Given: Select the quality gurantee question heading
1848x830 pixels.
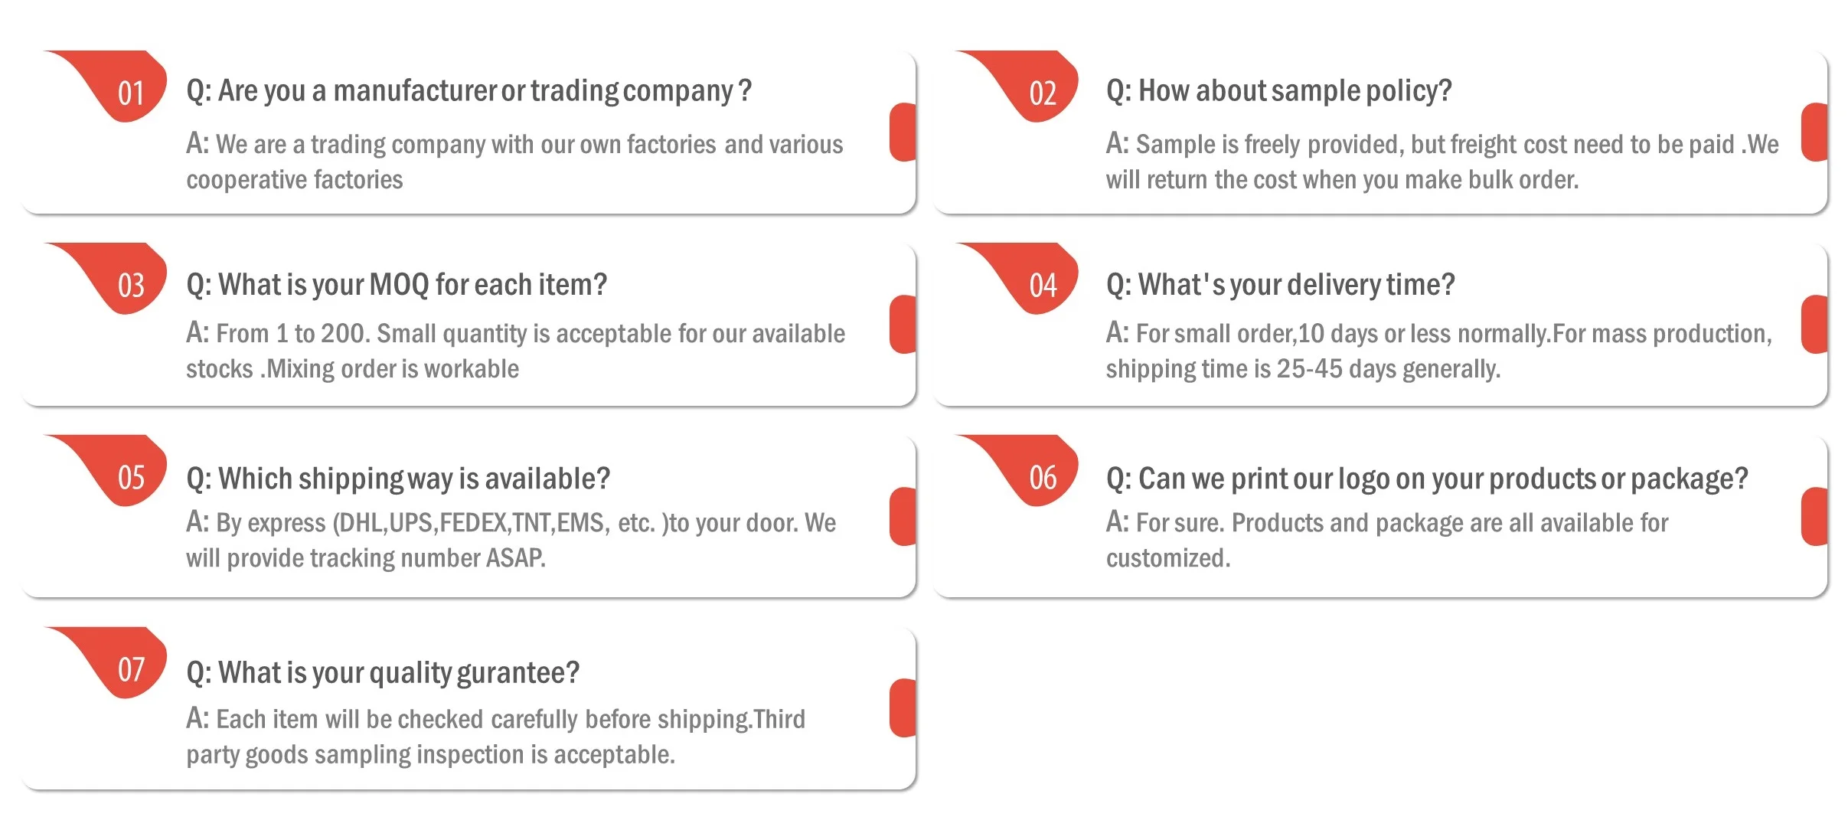Looking at the screenshot, I should [x=383, y=672].
